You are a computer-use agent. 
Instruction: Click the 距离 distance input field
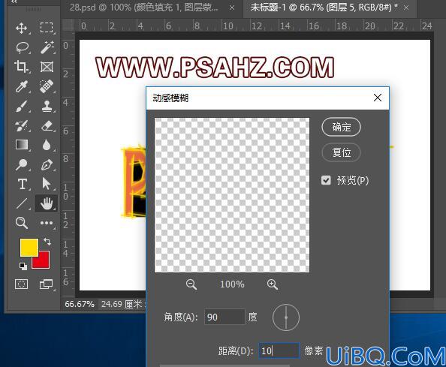279,350
